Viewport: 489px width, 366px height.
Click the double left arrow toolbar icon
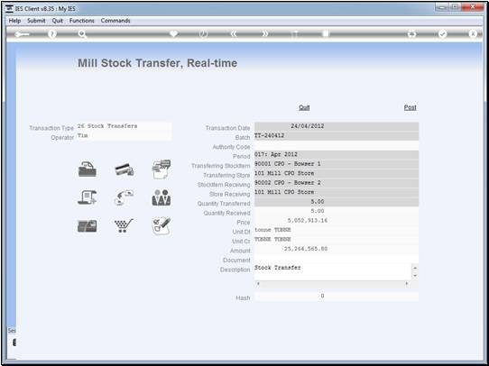click(234, 34)
